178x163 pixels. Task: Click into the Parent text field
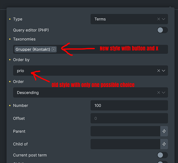point(125,131)
